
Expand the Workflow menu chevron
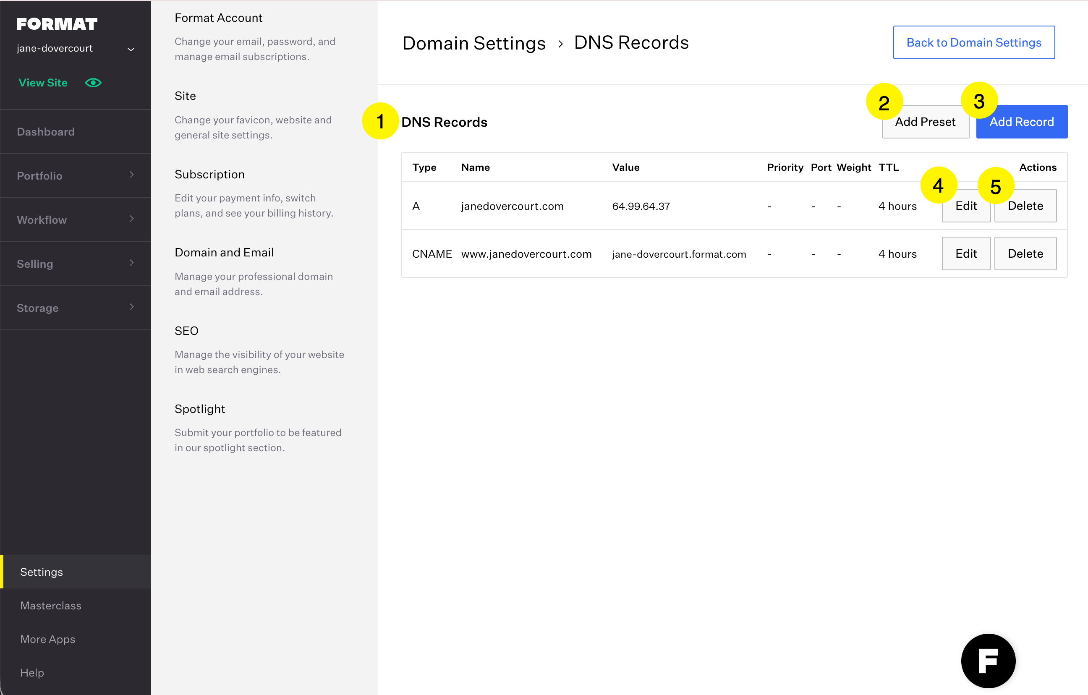131,219
